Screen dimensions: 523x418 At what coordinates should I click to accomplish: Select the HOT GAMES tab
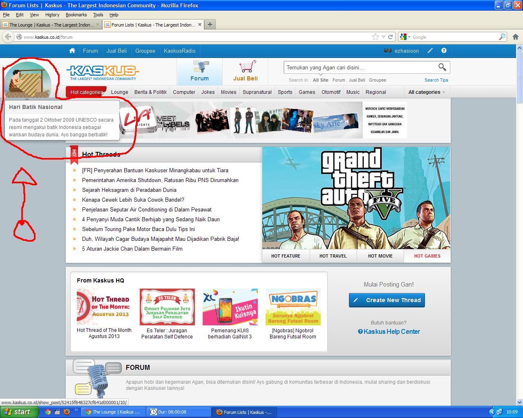click(427, 256)
